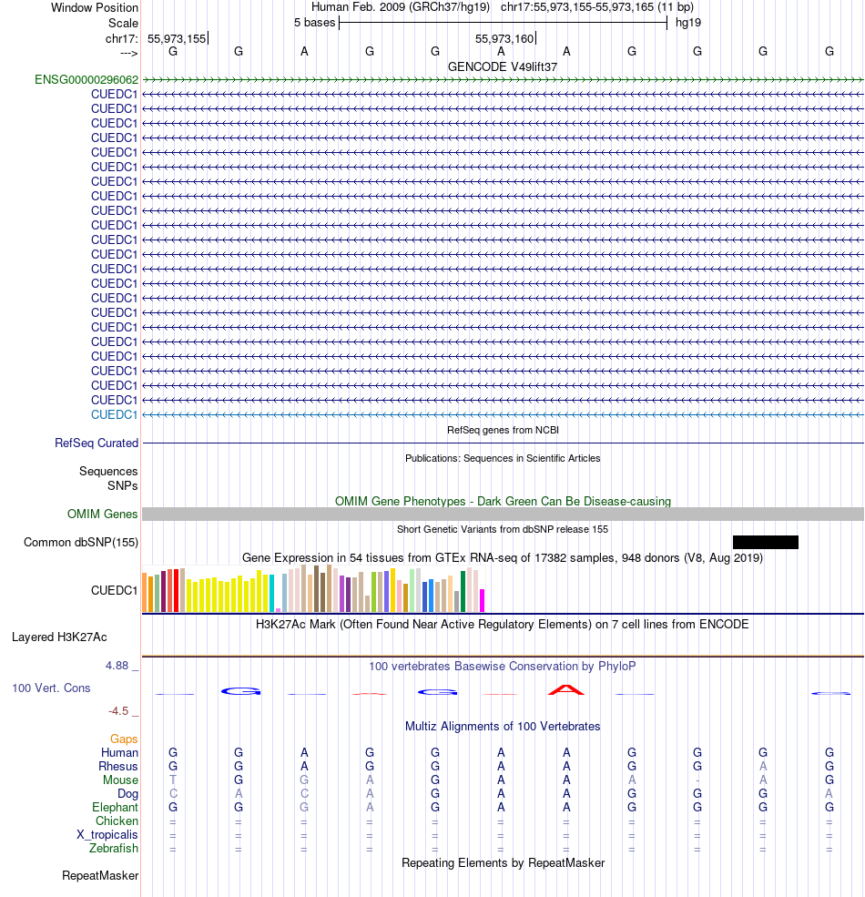Click the dash gap in Mouse row
This screenshot has width=865, height=897.
click(697, 780)
